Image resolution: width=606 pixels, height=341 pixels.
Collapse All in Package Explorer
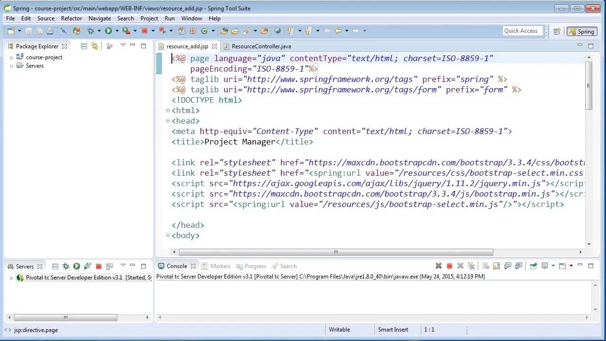[84, 46]
